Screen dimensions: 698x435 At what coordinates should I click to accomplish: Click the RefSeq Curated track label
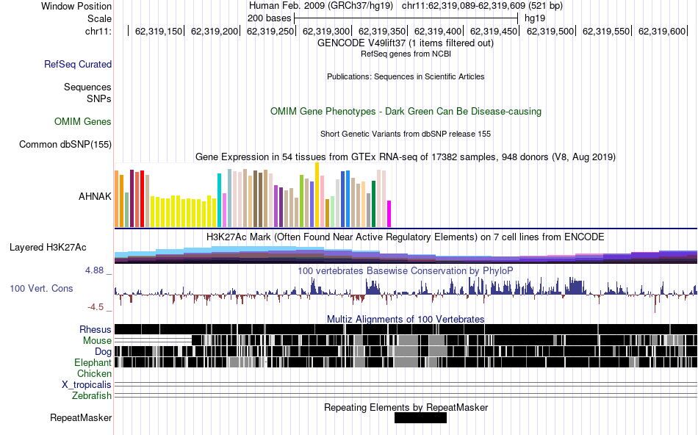click(77, 64)
